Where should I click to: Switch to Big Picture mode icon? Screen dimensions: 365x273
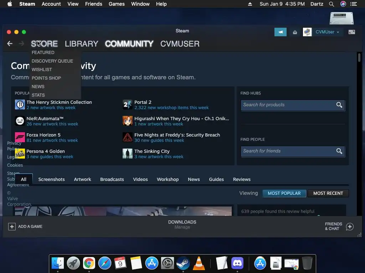(351, 32)
